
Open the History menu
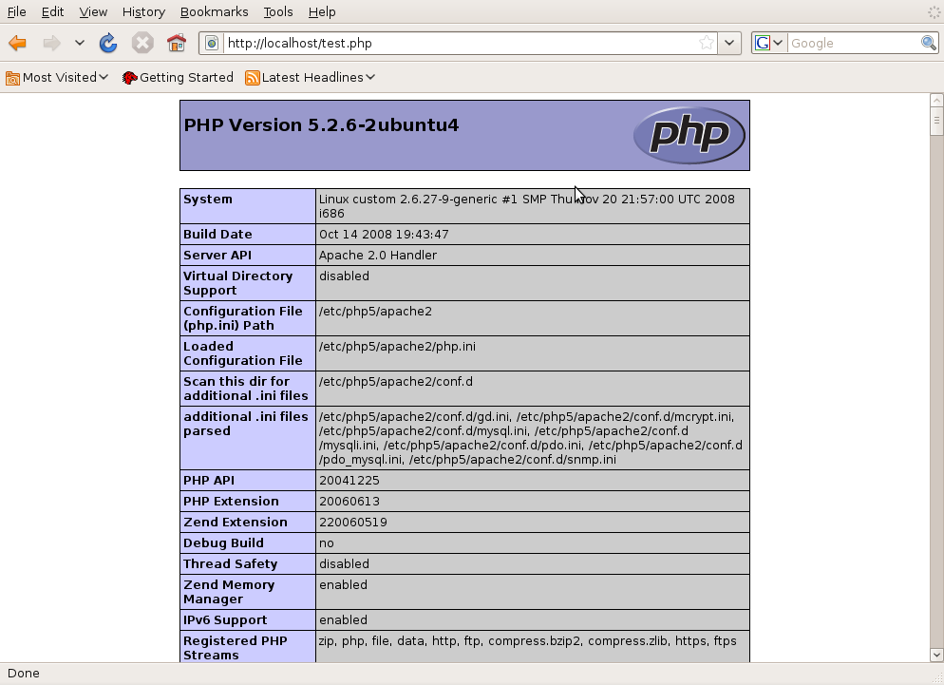pos(143,12)
